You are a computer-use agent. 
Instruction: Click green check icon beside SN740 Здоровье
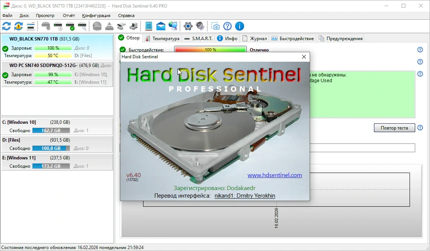5,75
